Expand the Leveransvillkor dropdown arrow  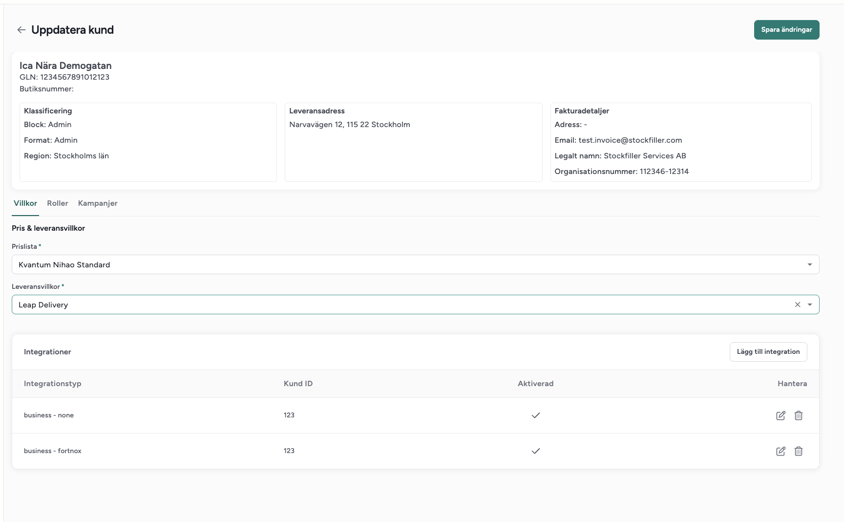tap(810, 304)
